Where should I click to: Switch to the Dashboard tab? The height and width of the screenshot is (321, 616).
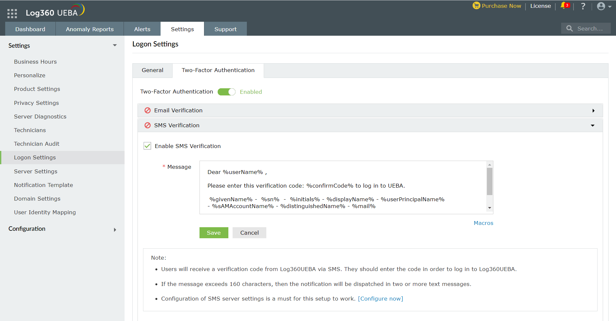click(30, 29)
